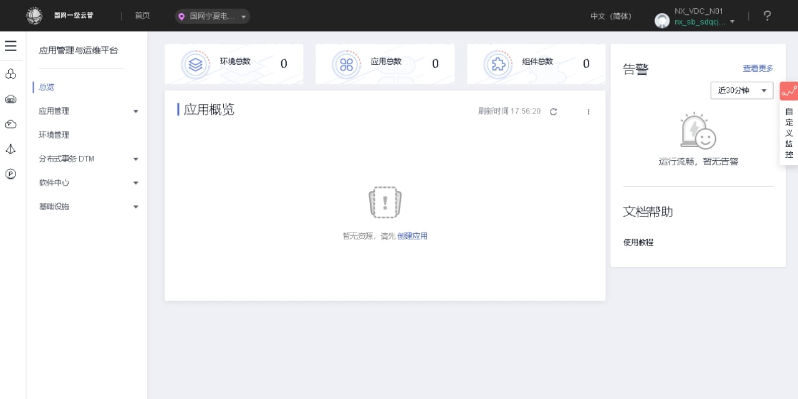The width and height of the screenshot is (798, 399).
Task: Open 查看更多 alerts link
Action: (x=757, y=68)
